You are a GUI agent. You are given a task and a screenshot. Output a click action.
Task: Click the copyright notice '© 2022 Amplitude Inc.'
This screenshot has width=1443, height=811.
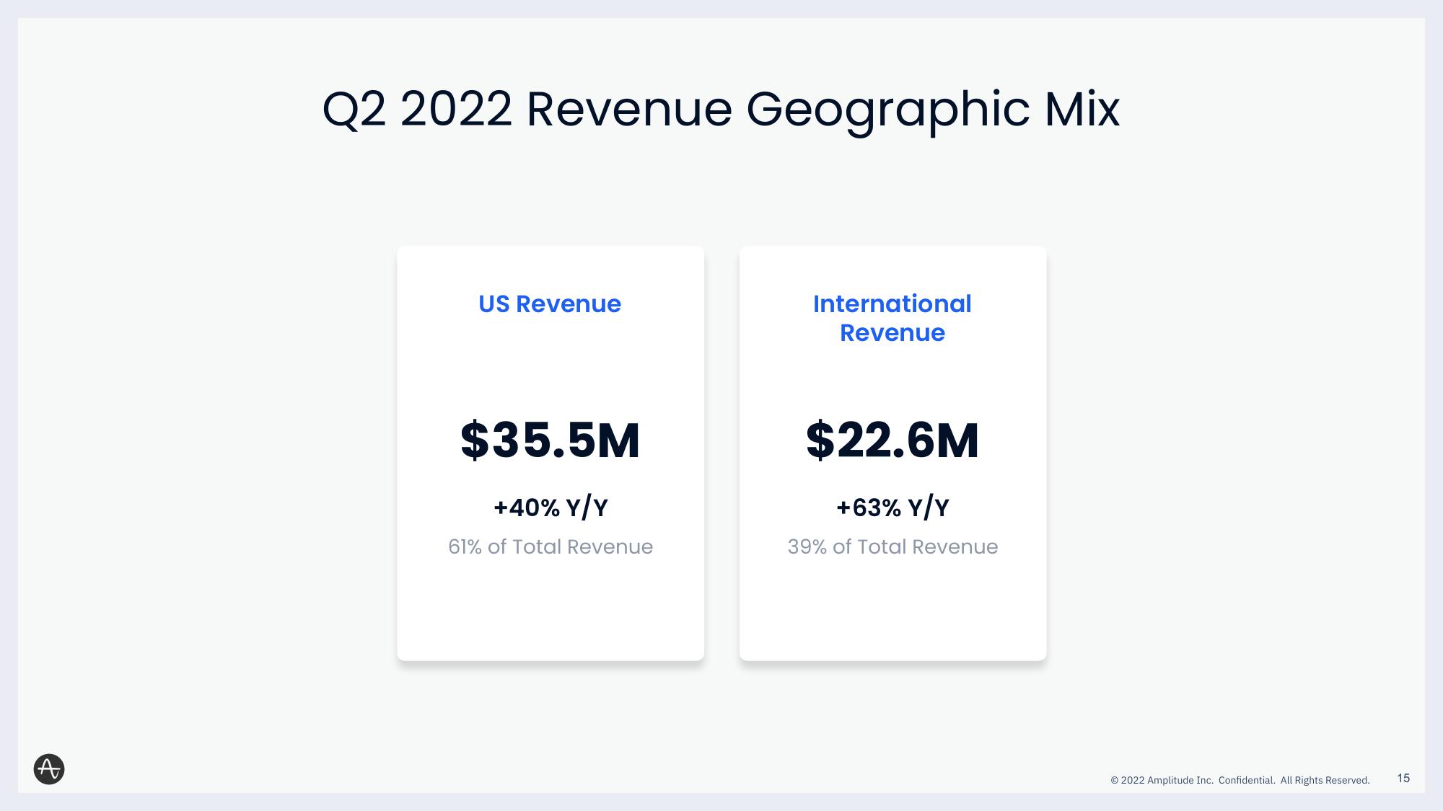1162,780
